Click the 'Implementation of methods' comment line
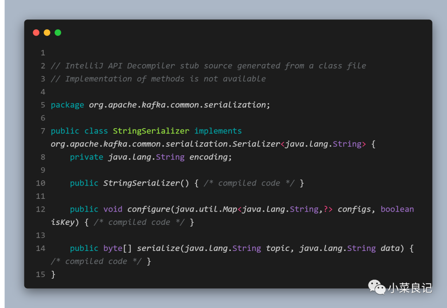The height and width of the screenshot is (308, 447). pyautogui.click(x=158, y=79)
